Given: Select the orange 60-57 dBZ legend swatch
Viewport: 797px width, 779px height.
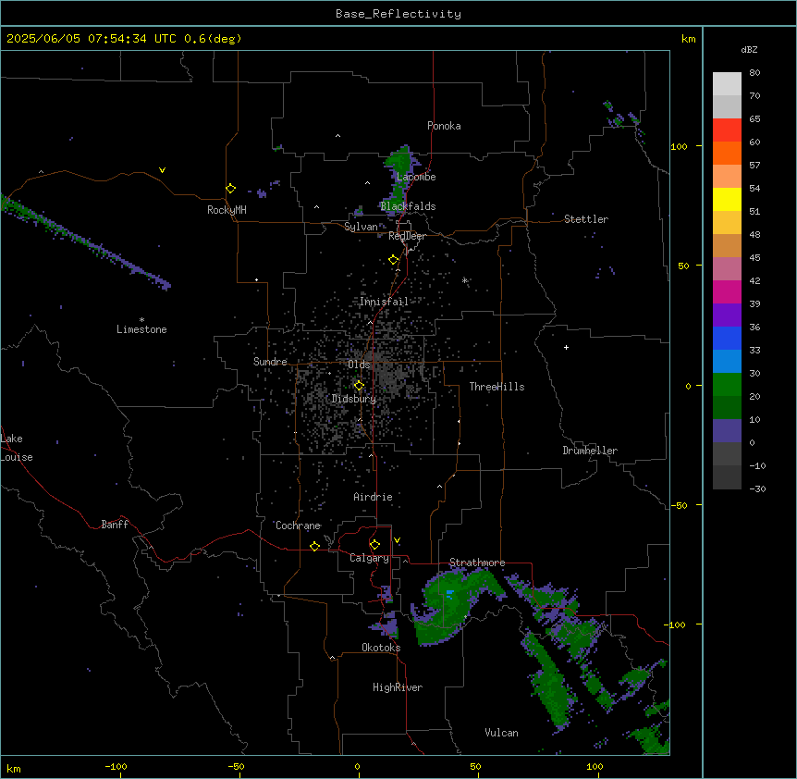Looking at the screenshot, I should tap(727, 153).
